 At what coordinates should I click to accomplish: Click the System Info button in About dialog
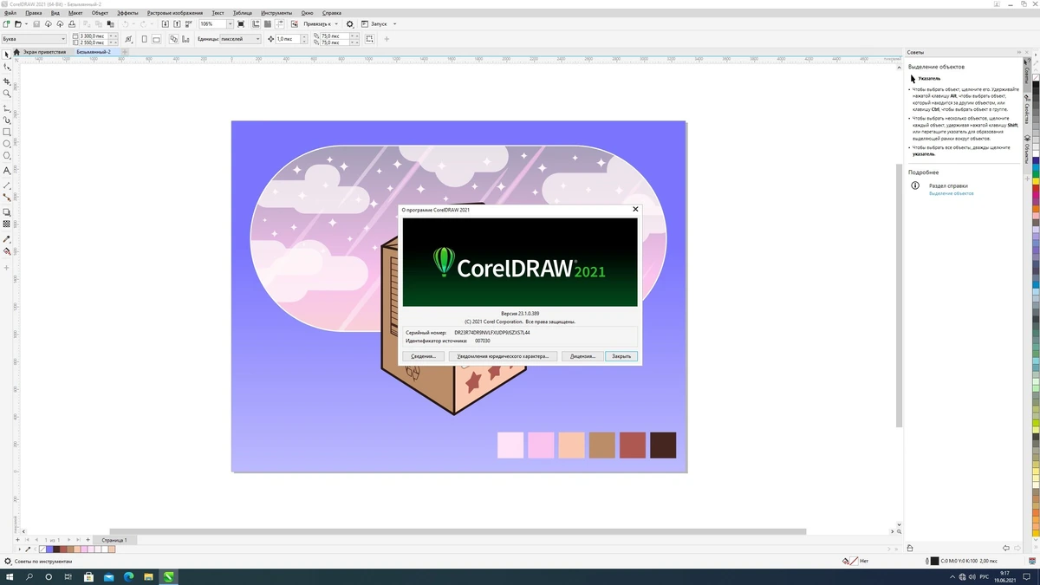(x=424, y=356)
